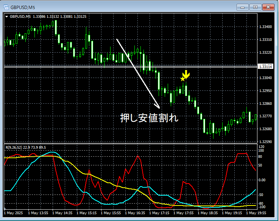Click the 1.32770 price scale label
The height and width of the screenshot is (221, 279).
point(265,116)
